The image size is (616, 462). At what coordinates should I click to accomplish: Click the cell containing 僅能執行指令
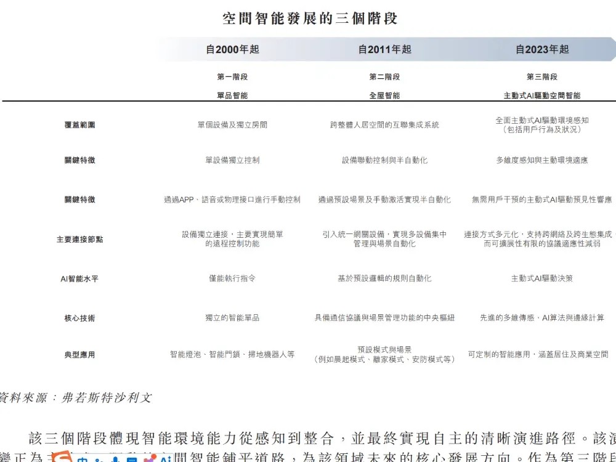click(233, 278)
